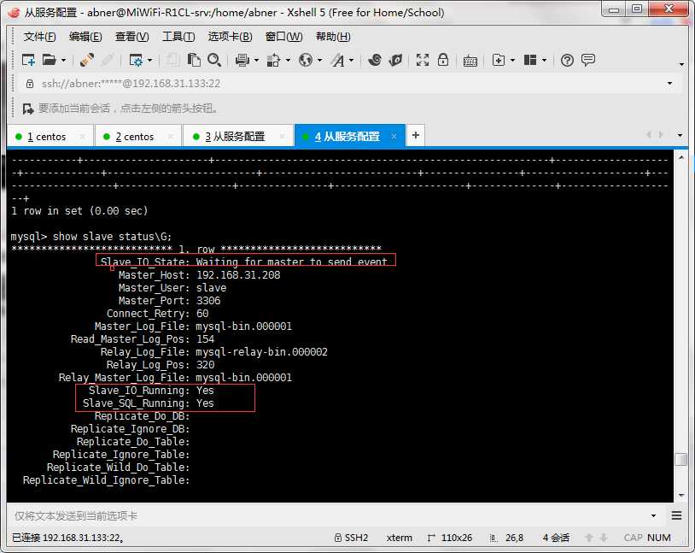Close tab 2 centos
695x553 pixels.
[x=170, y=137]
